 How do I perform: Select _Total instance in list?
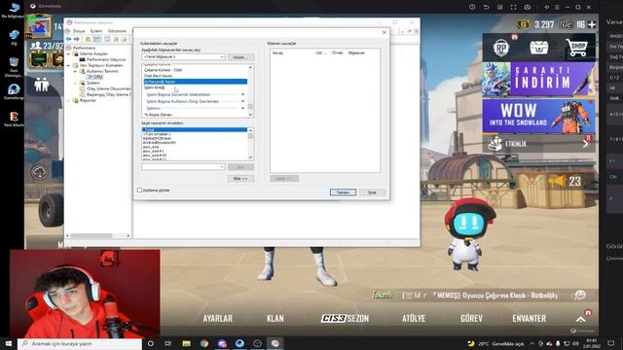pyautogui.click(x=195, y=129)
